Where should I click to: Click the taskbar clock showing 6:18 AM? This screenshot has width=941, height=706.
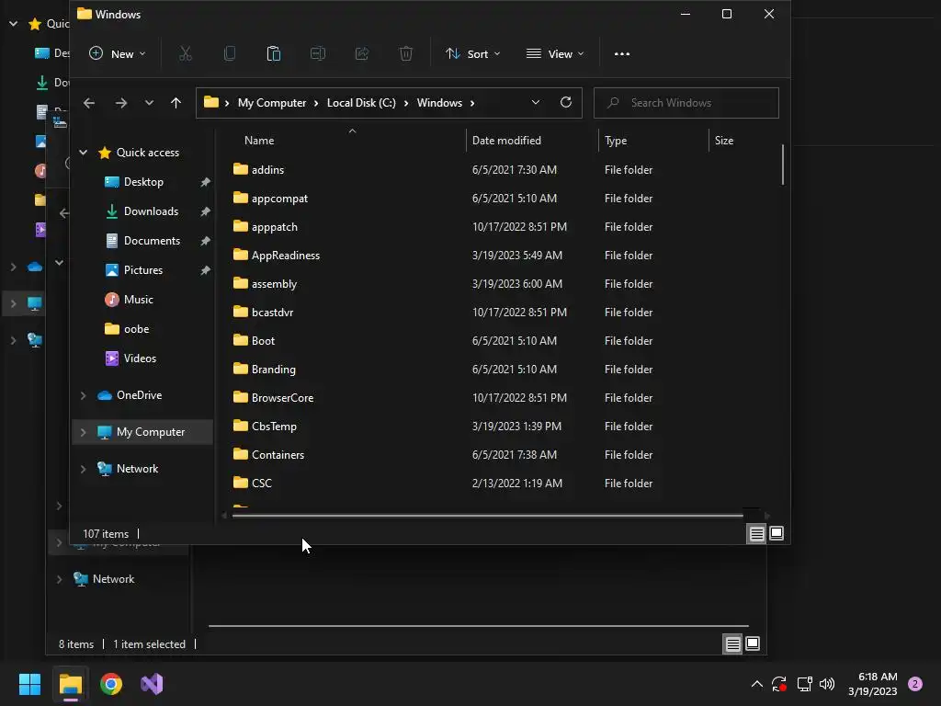(873, 684)
